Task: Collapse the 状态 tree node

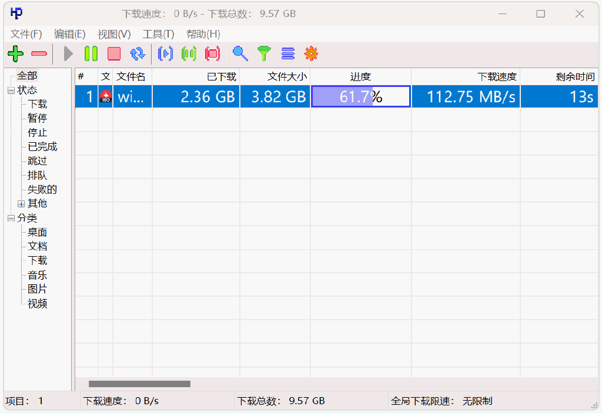Action: [11, 90]
